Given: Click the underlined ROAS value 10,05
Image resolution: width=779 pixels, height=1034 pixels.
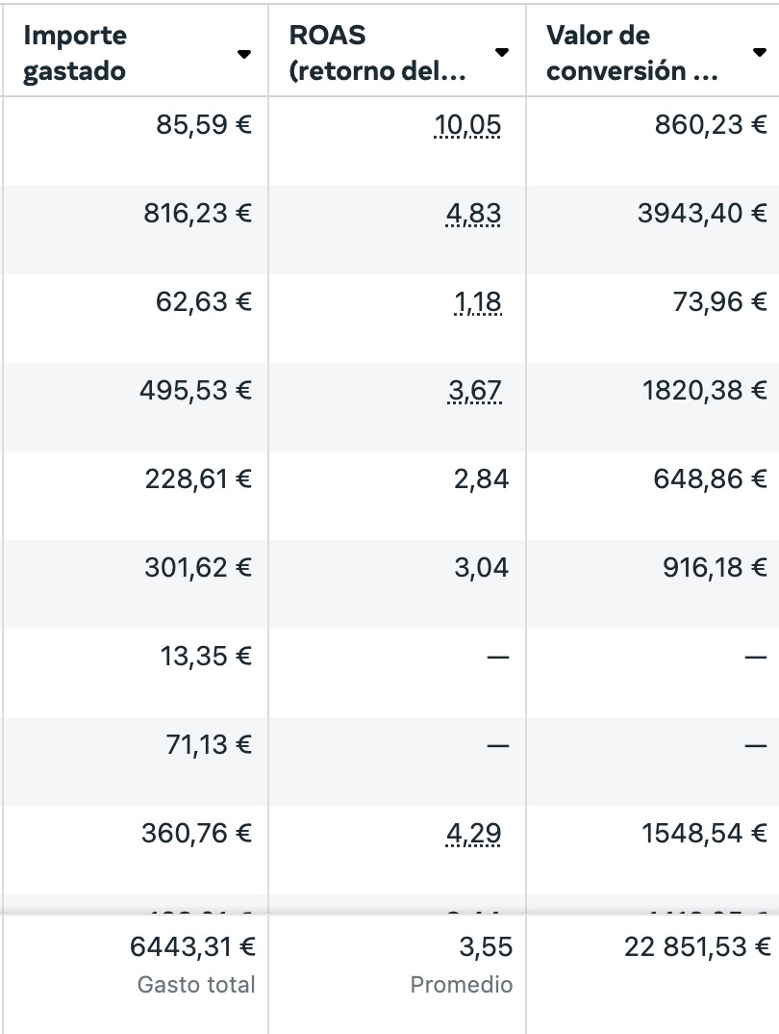Looking at the screenshot, I should (x=467, y=125).
